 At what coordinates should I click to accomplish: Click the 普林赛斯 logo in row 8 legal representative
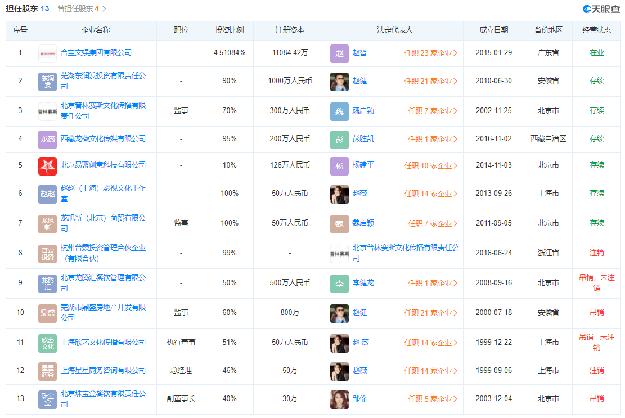pyautogui.click(x=339, y=254)
